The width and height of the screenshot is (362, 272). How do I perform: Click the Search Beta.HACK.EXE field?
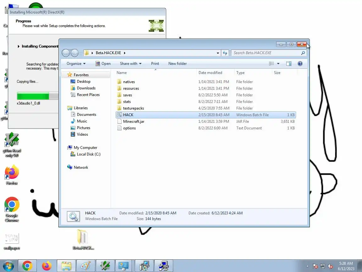point(266,53)
